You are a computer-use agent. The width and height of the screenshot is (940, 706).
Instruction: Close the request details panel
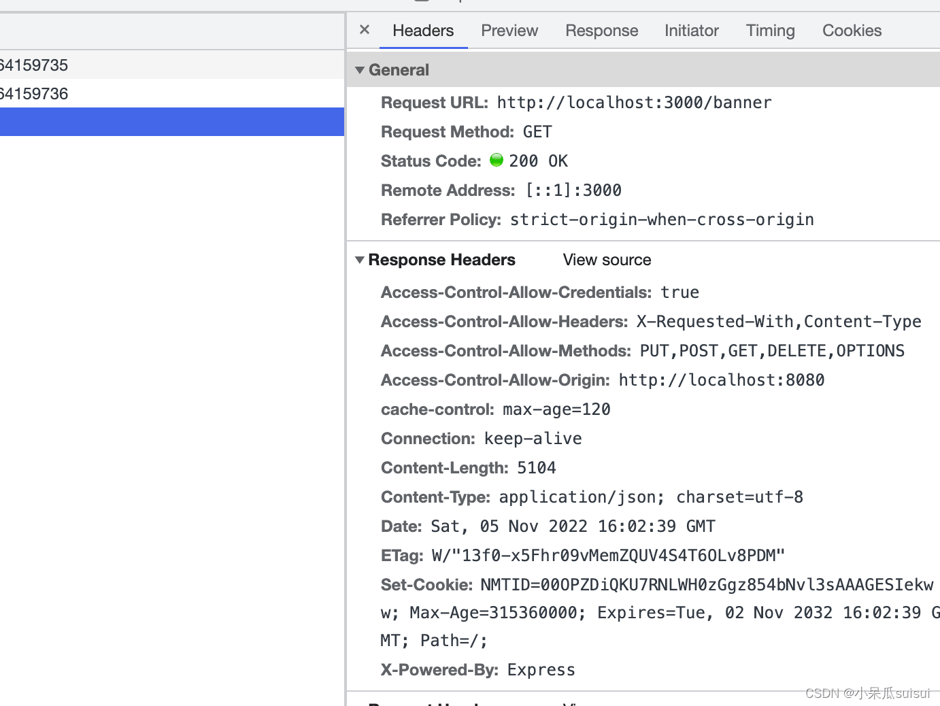click(365, 30)
